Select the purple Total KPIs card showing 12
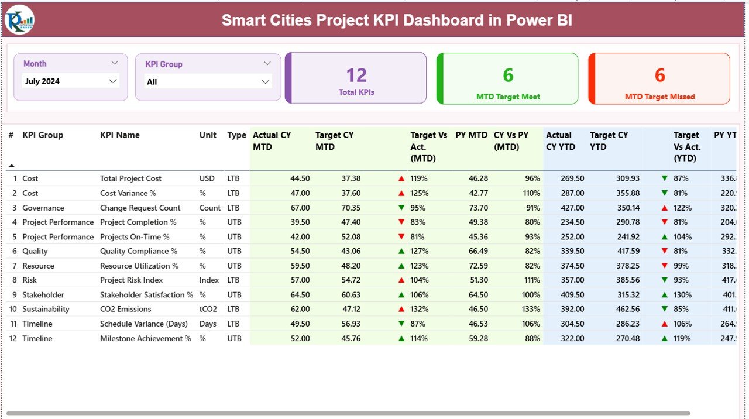749x419 pixels. tap(356, 78)
